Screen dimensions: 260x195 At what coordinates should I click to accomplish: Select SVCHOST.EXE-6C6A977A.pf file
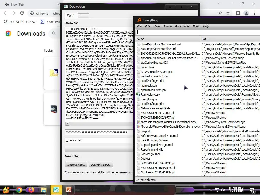(158, 117)
